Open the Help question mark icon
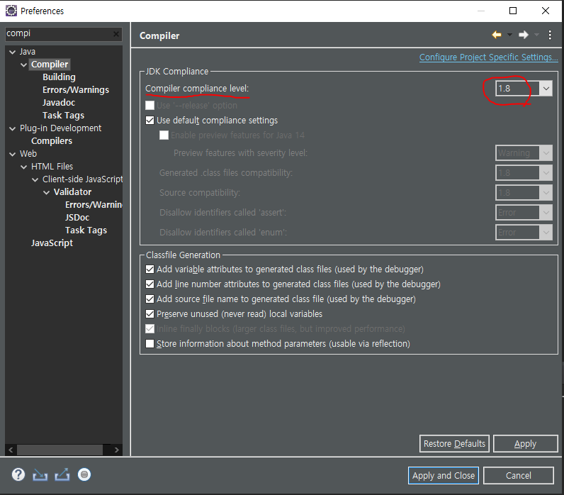The height and width of the screenshot is (495, 564). pos(18,474)
